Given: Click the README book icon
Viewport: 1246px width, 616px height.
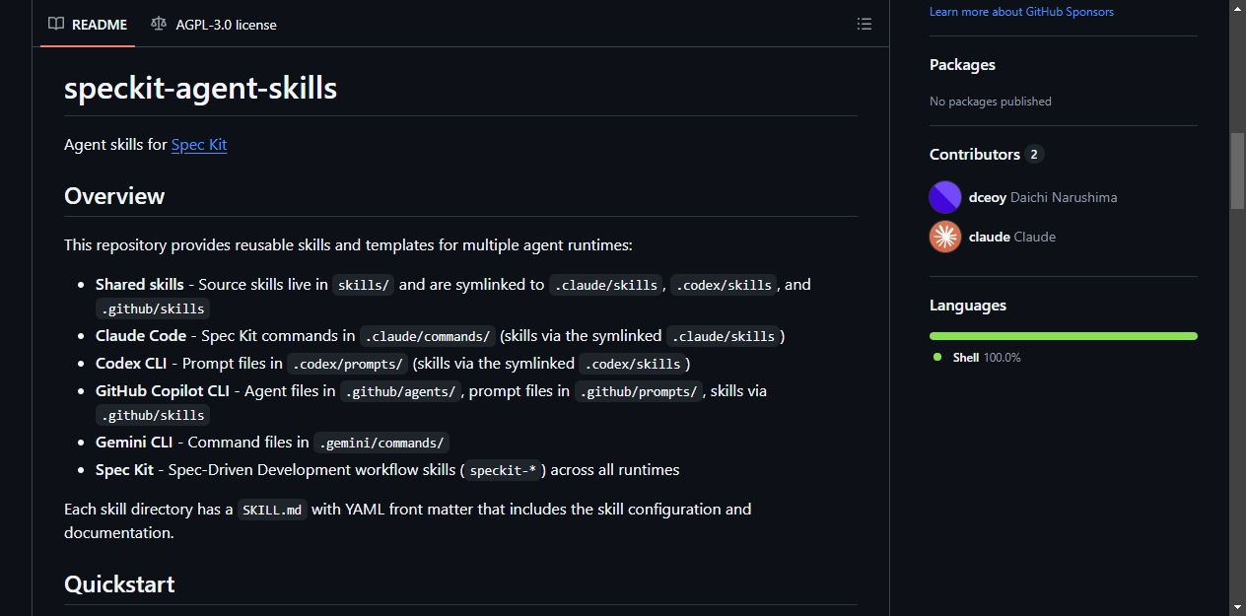Looking at the screenshot, I should (x=56, y=24).
